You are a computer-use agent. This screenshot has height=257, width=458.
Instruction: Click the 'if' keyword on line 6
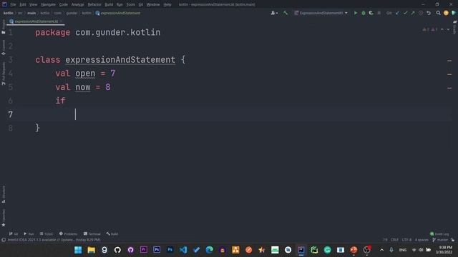60,101
